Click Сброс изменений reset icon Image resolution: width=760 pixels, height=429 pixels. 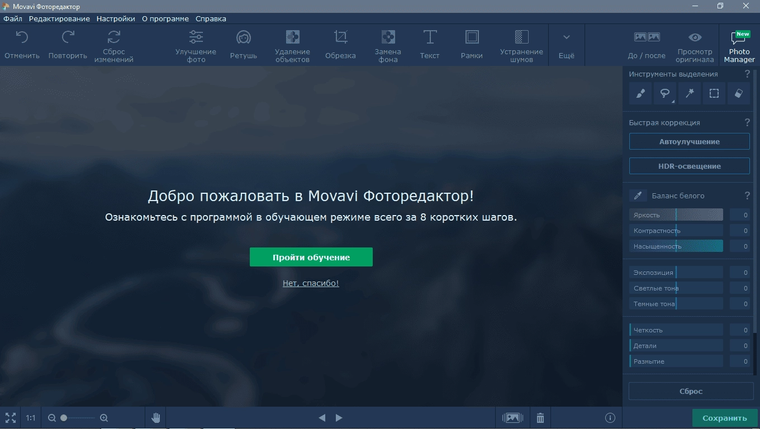click(113, 37)
